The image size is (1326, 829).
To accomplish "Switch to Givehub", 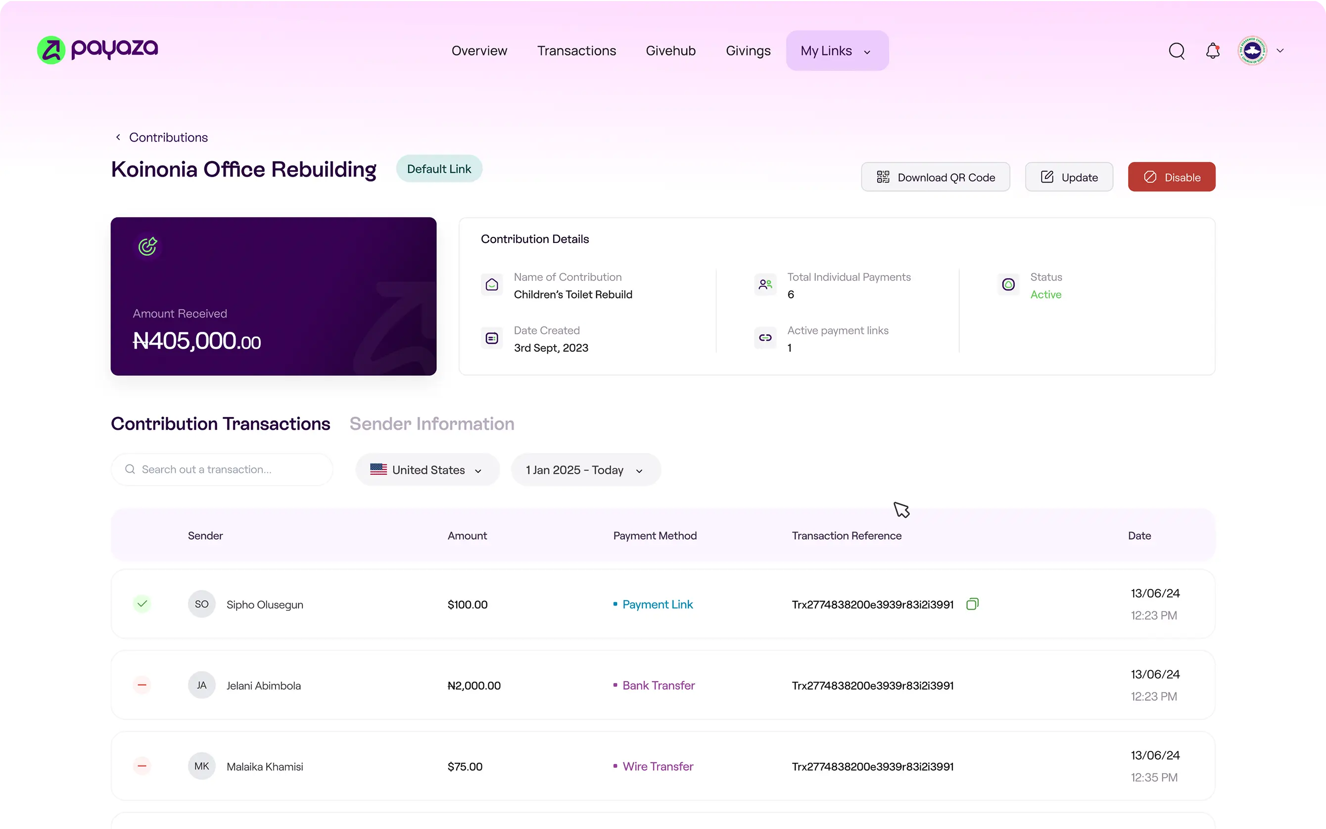I will click(671, 50).
